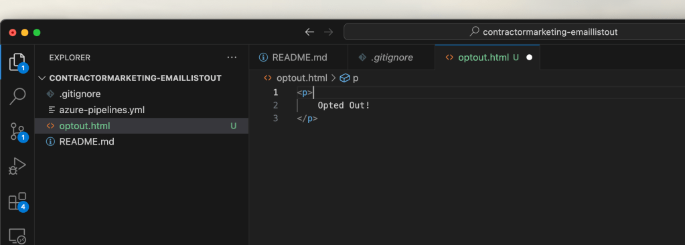Open the Remote Explorer icon

click(x=17, y=236)
